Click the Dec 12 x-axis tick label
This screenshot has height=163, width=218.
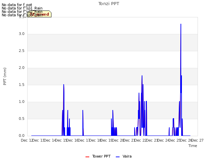click(27, 140)
